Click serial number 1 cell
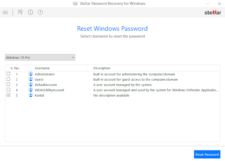Screen dimensions: 225x161 [x=17, y=74]
